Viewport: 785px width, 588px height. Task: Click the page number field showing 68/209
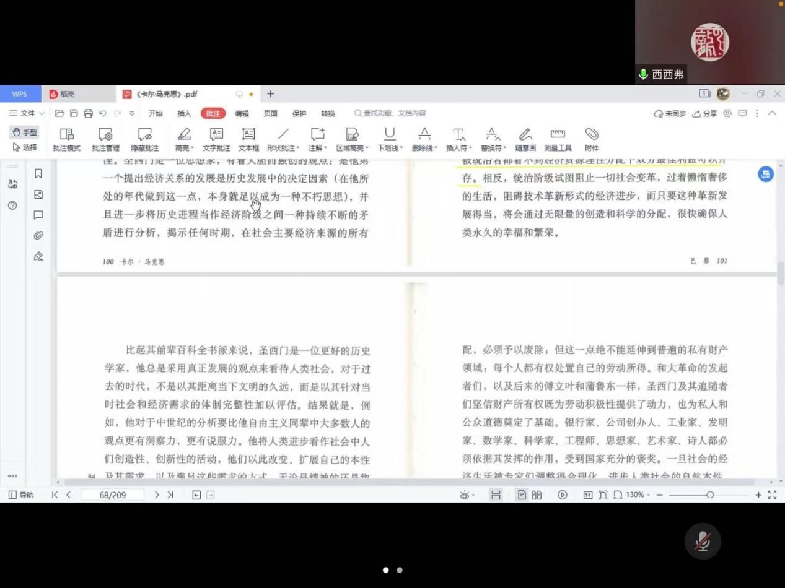(x=113, y=495)
